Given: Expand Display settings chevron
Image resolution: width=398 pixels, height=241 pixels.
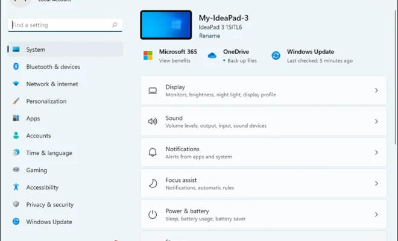Looking at the screenshot, I should pyautogui.click(x=376, y=90).
